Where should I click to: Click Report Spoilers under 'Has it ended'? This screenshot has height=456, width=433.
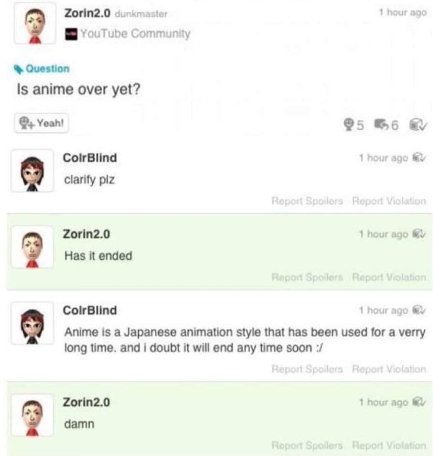pyautogui.click(x=307, y=277)
